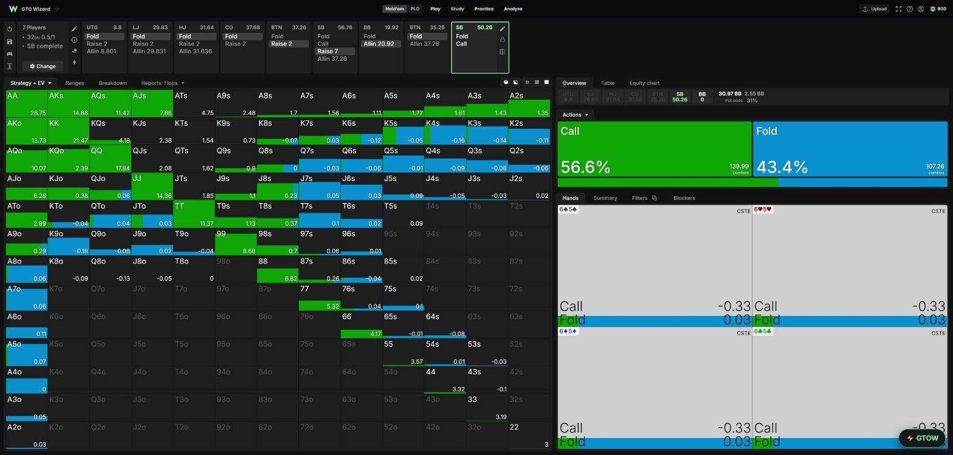This screenshot has height=455, width=953.
Task: Click the GTOW button at bottom right
Action: 922,438
